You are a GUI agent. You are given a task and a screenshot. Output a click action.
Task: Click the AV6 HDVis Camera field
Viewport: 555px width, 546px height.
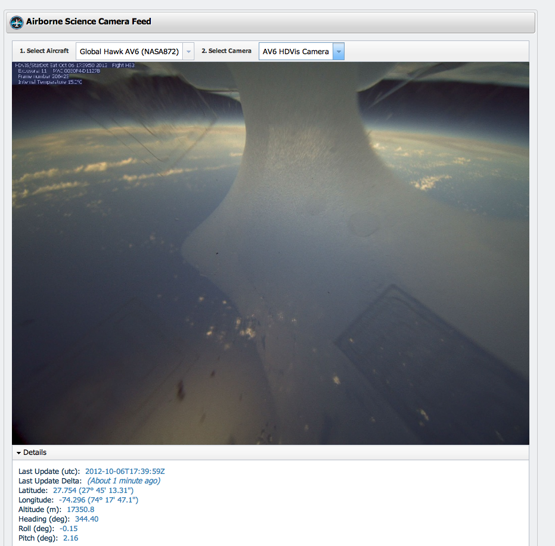[x=296, y=52]
